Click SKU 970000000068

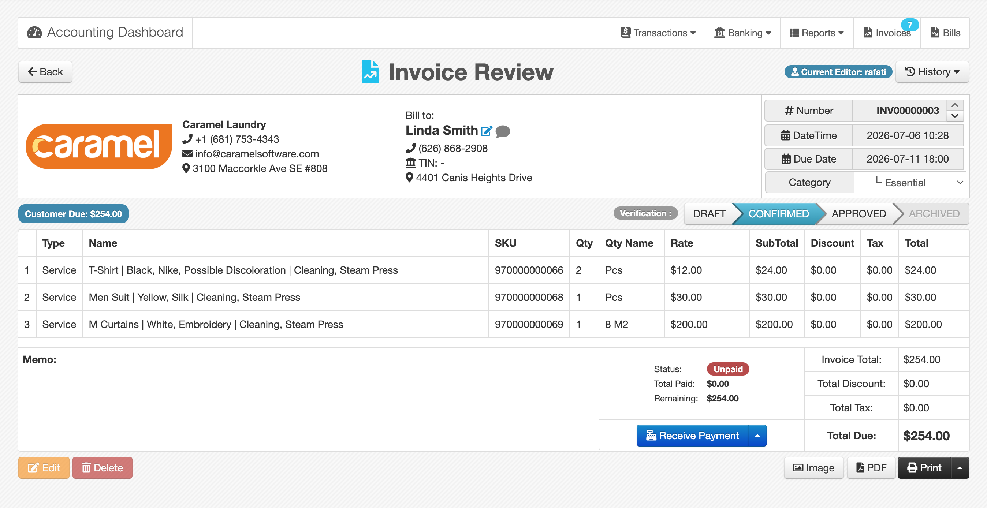pos(529,297)
